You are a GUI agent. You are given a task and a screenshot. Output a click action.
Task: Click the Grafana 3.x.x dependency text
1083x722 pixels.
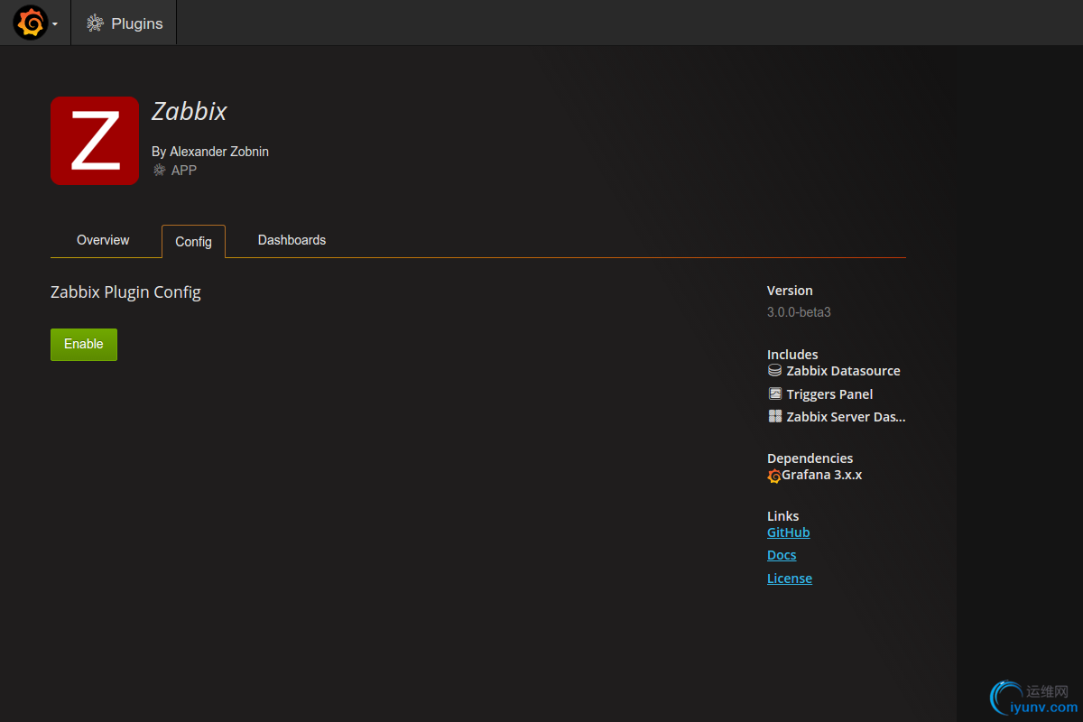point(822,475)
